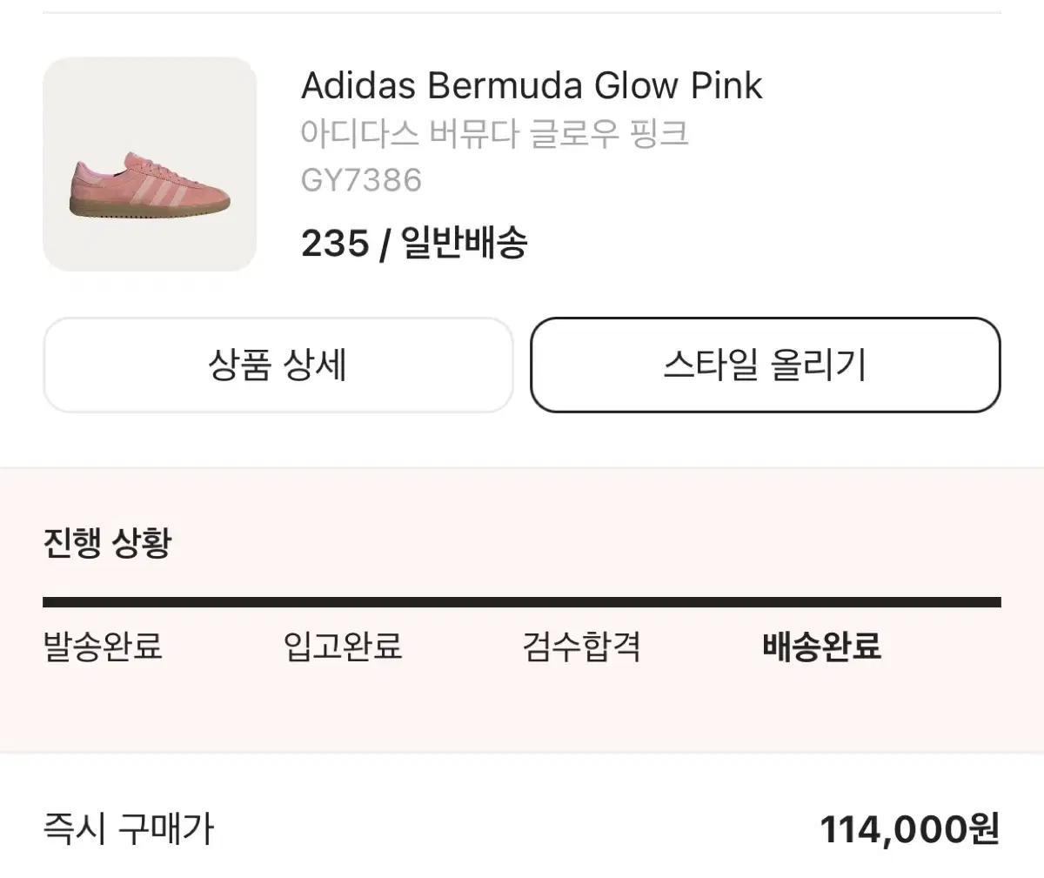This screenshot has width=1044, height=878.
Task: Choose the 검수합격 progress step
Action: 582,647
